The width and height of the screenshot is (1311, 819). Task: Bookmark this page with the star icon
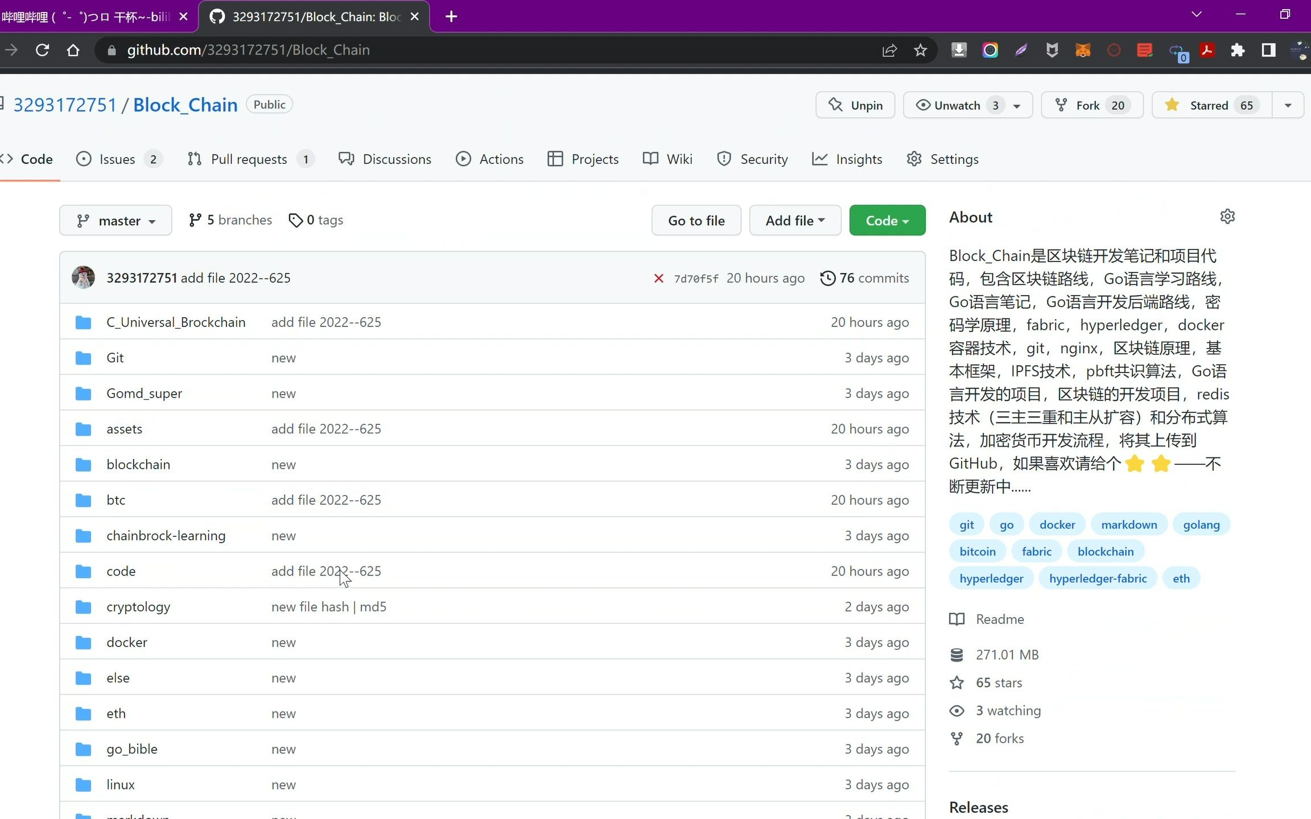click(920, 50)
